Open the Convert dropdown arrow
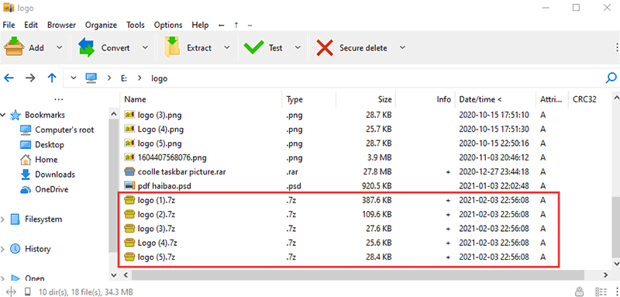The width and height of the screenshot is (620, 297). click(x=145, y=47)
